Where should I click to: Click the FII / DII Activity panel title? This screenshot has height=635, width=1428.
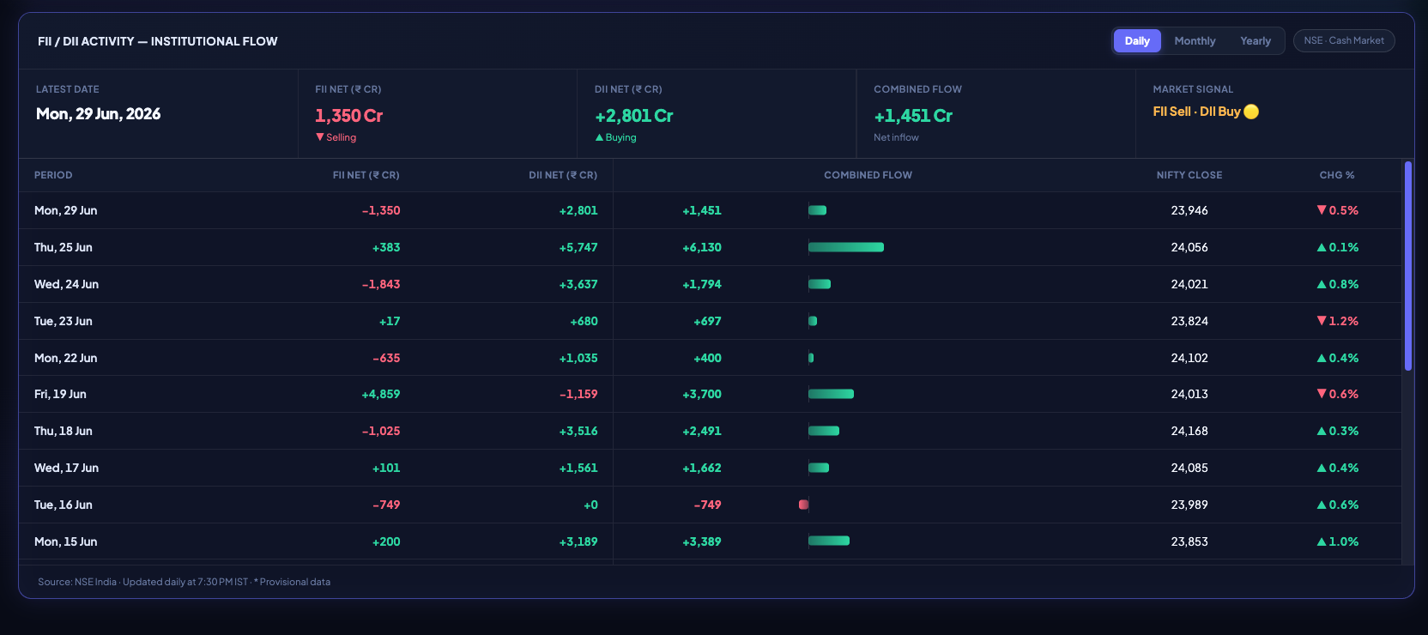pos(158,41)
